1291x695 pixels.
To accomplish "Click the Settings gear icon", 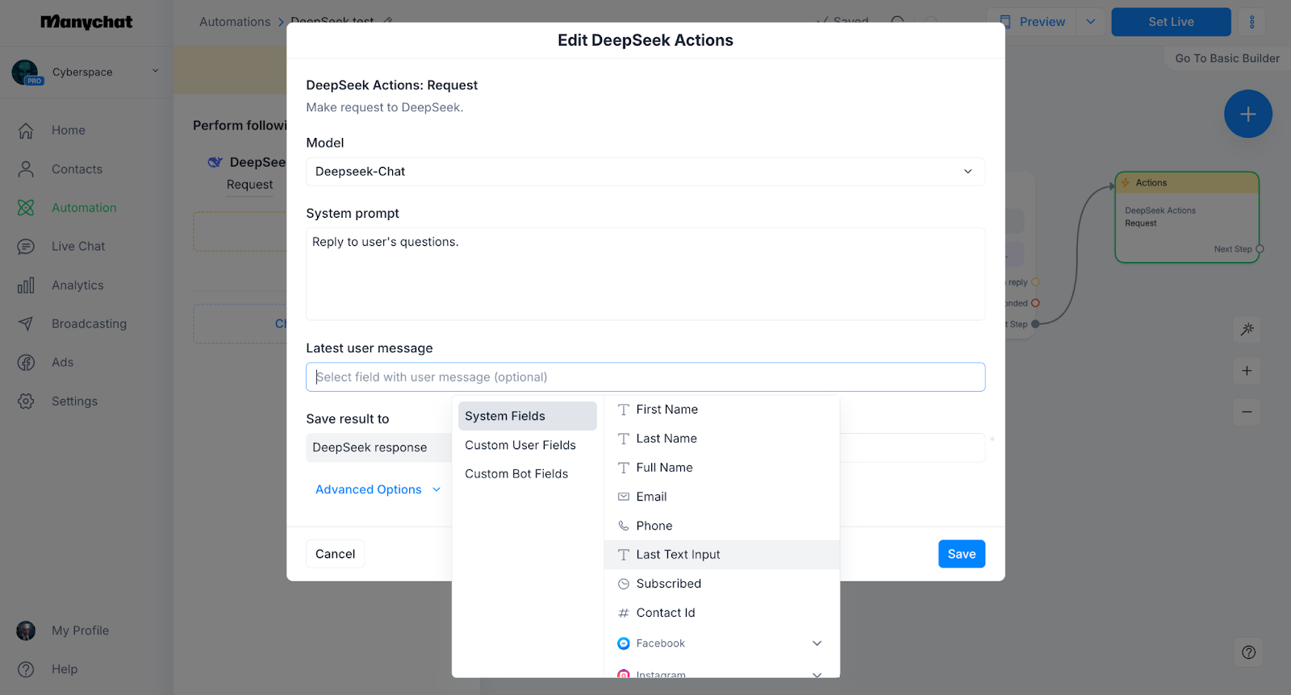I will coord(26,402).
